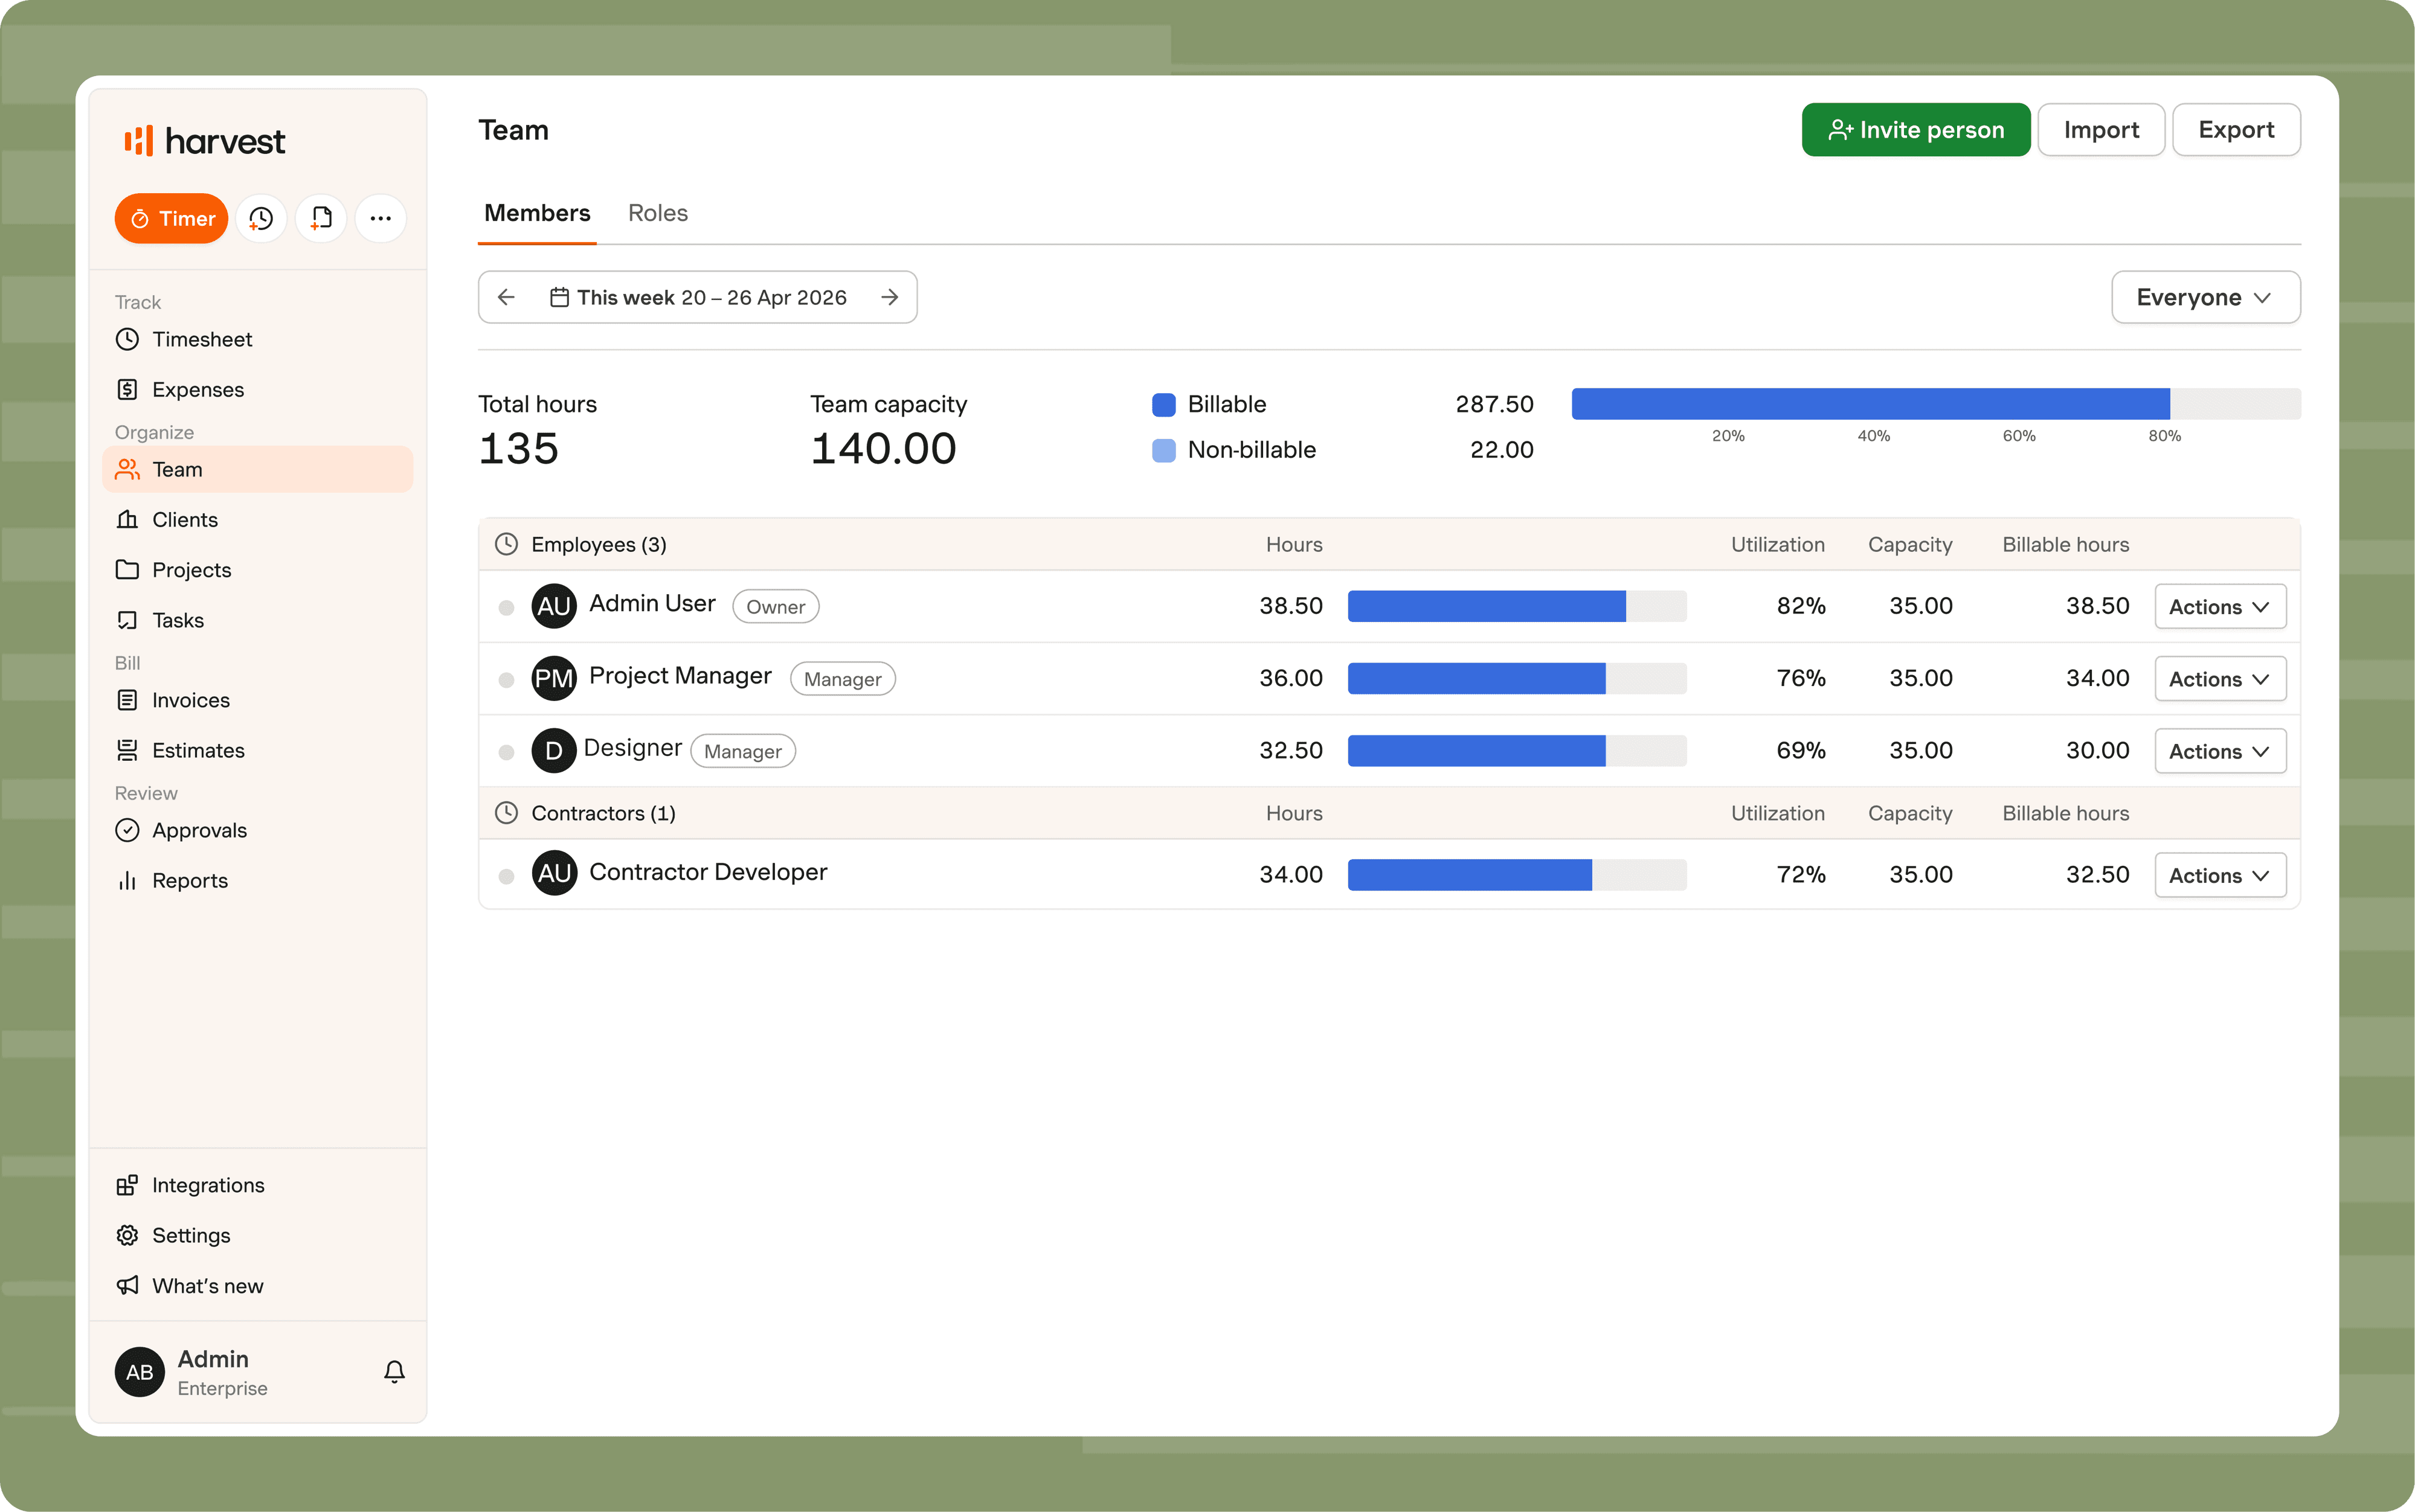Viewport: 2415px width, 1512px height.
Task: Click the Import button
Action: 2101,130
